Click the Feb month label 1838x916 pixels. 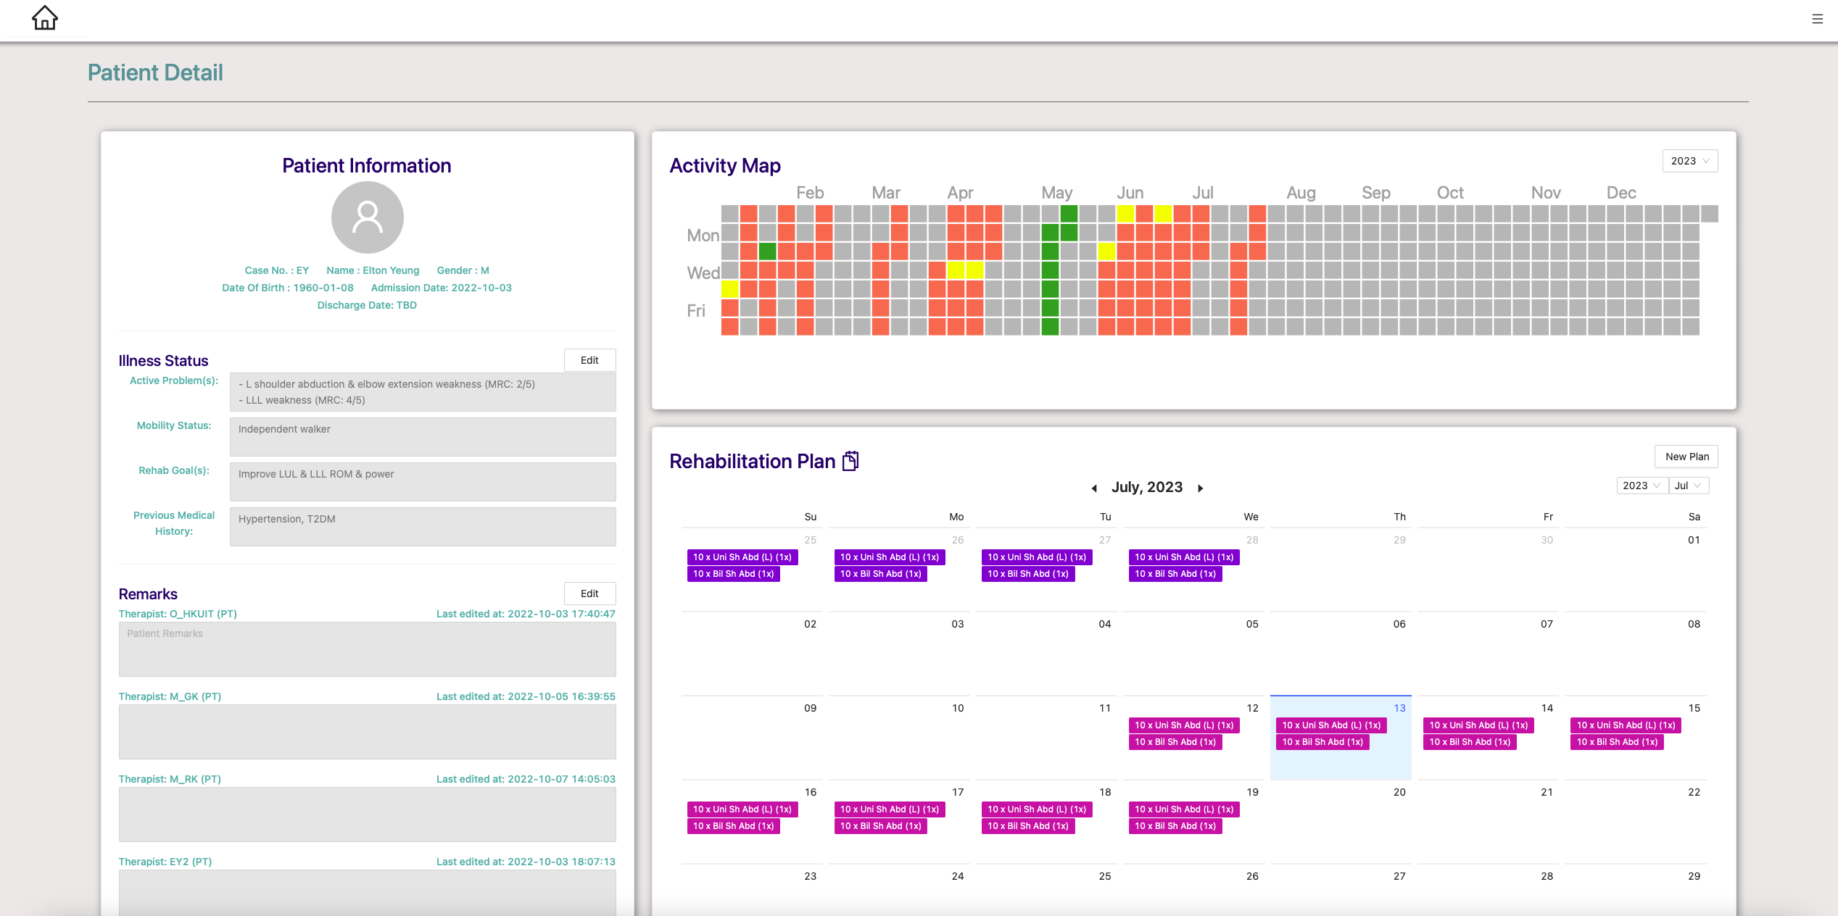tap(810, 193)
